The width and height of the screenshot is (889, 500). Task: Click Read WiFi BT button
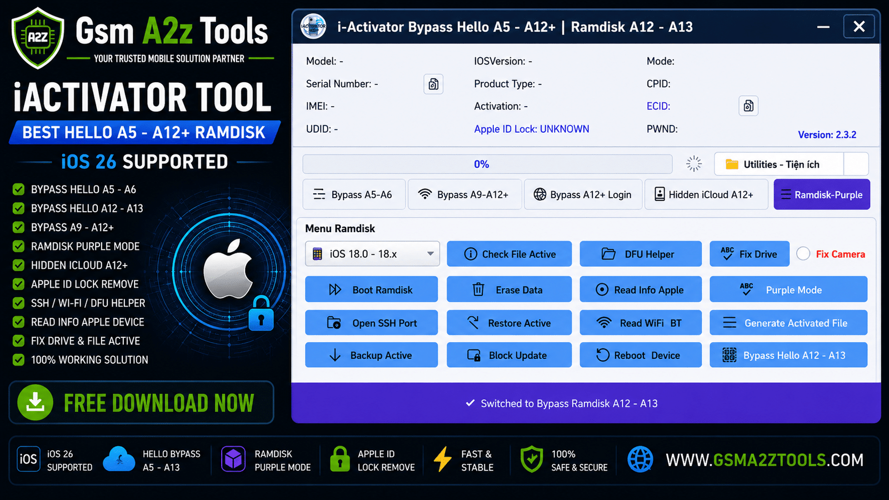click(641, 323)
